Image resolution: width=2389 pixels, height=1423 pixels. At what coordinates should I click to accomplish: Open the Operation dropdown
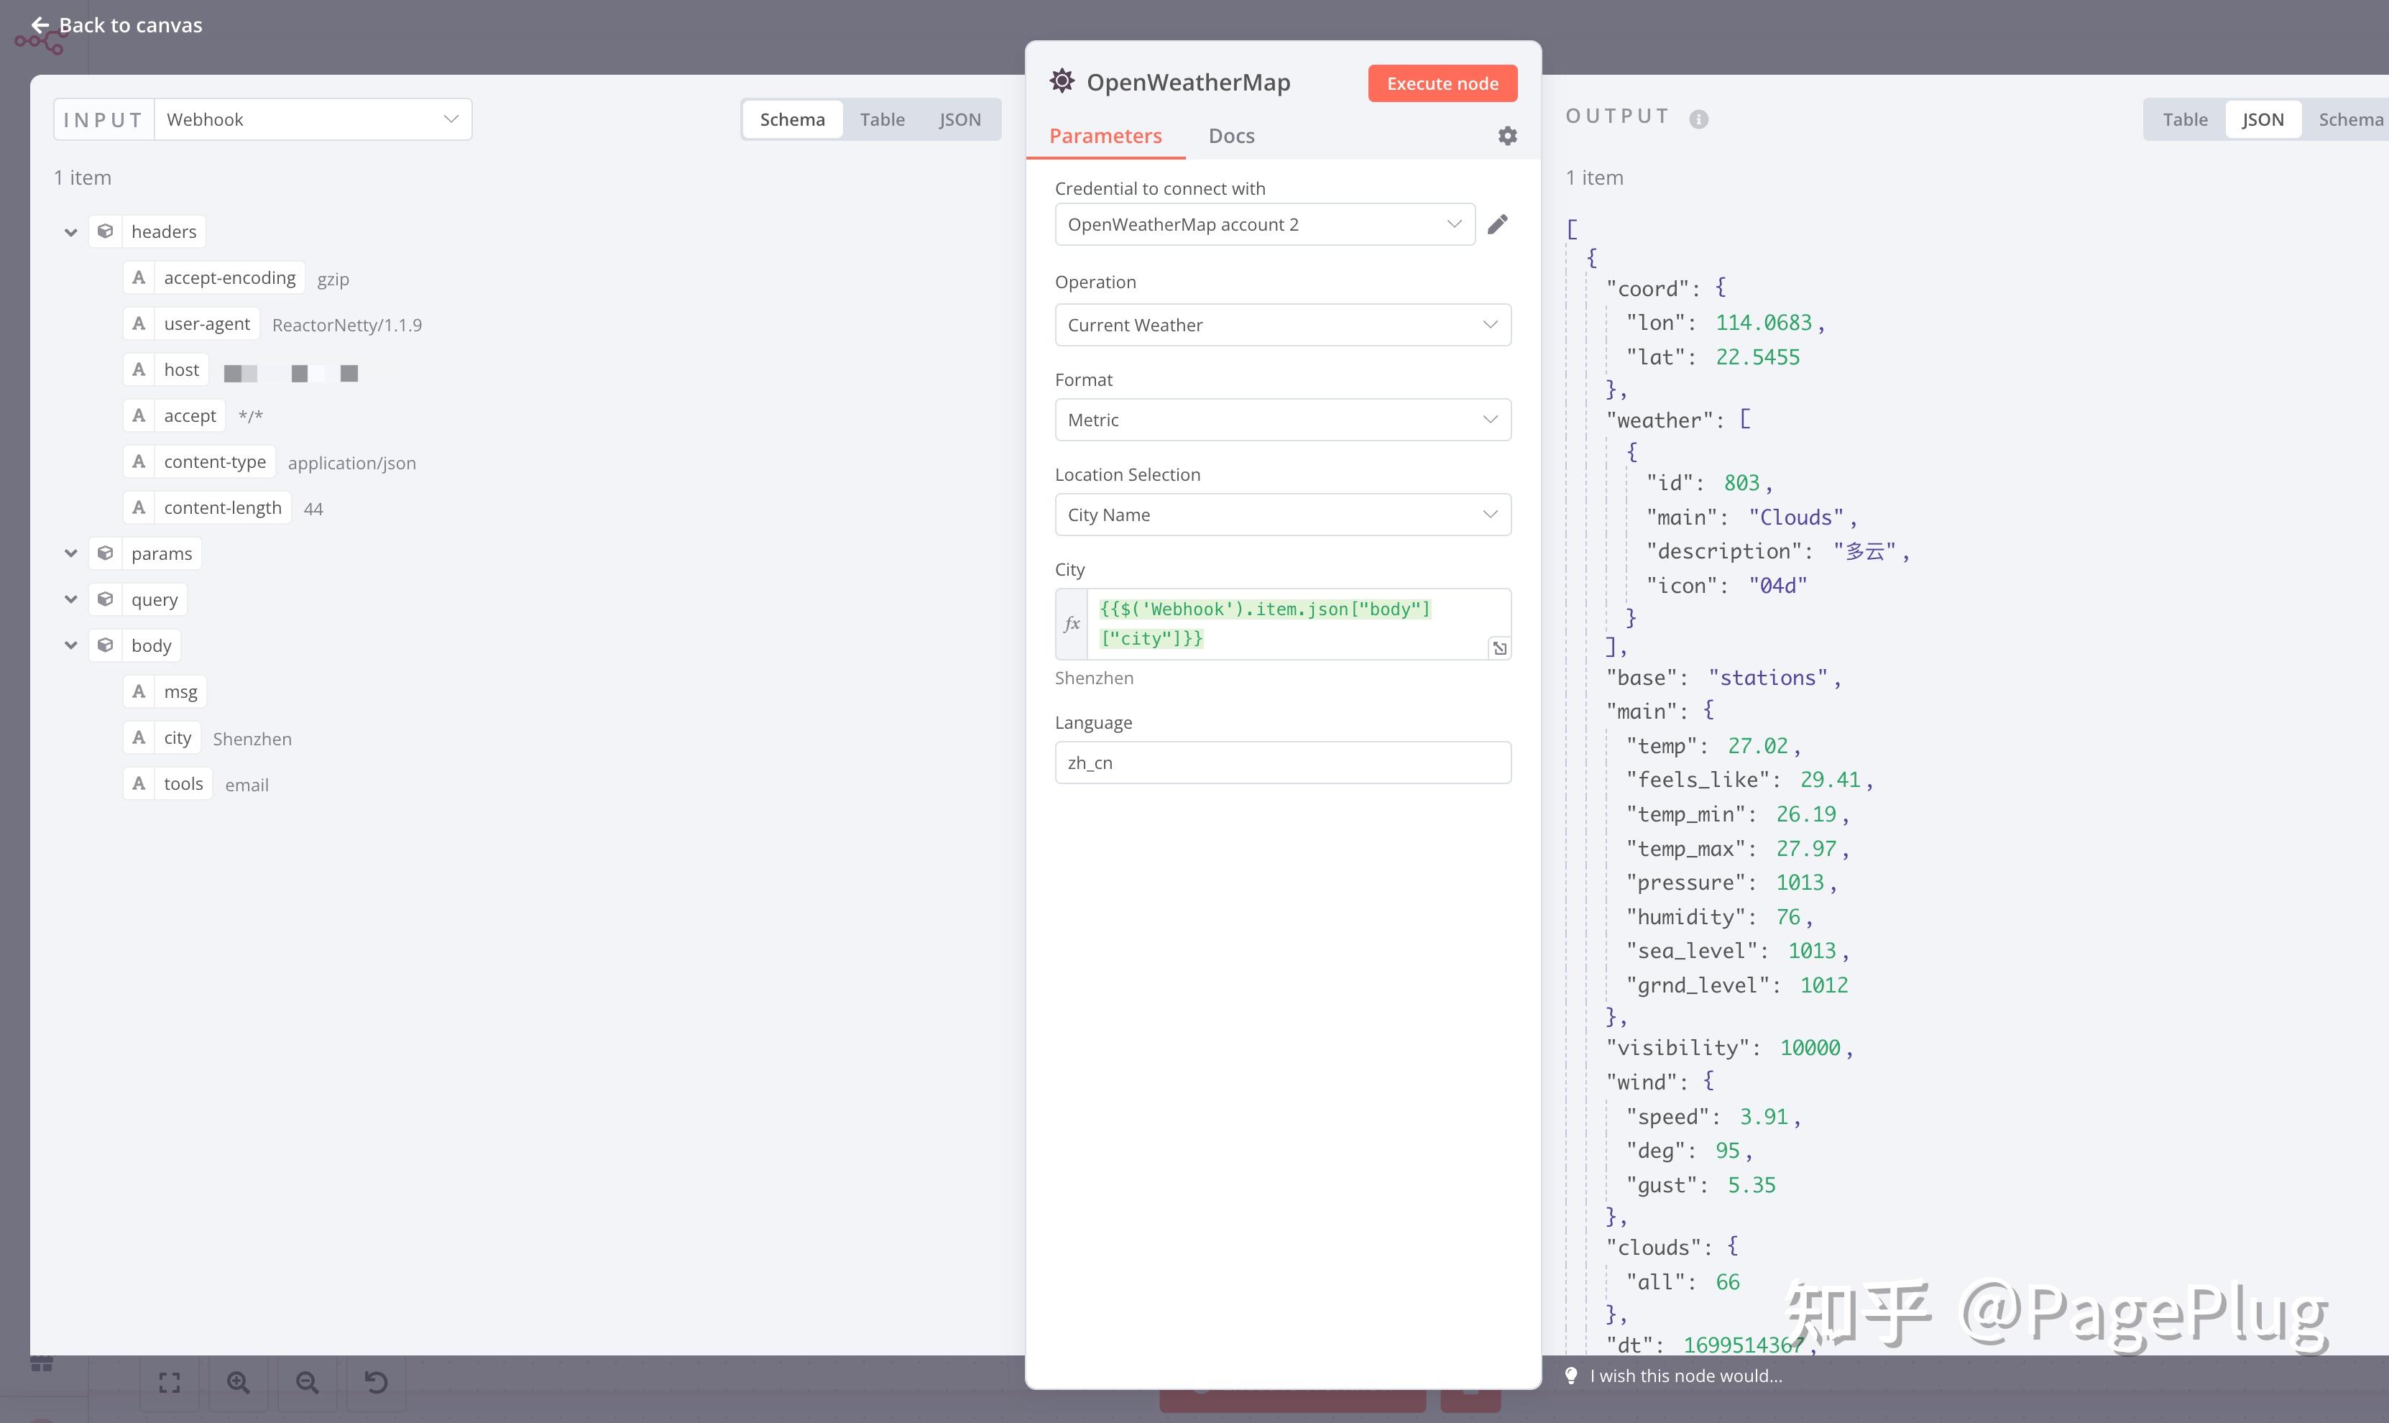click(x=1281, y=325)
